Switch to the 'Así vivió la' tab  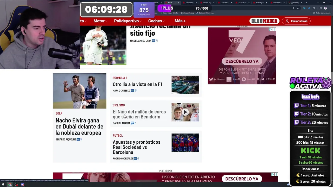tap(242, 3)
